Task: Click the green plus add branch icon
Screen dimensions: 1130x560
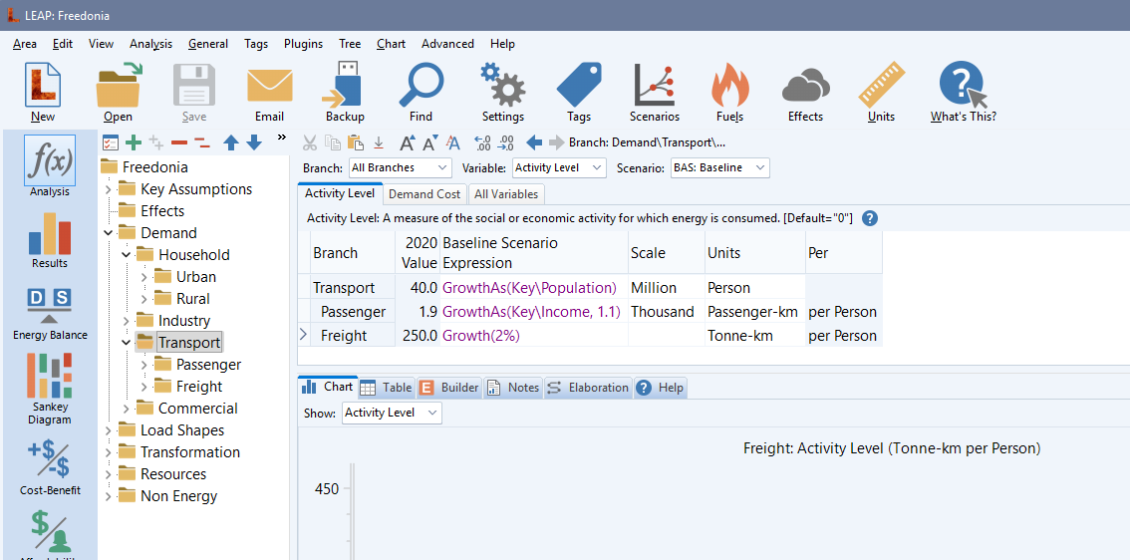Action: [x=134, y=142]
